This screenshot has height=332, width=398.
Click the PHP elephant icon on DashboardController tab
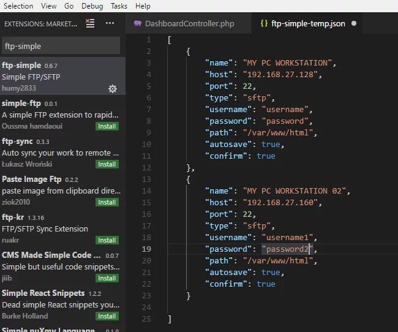click(137, 23)
